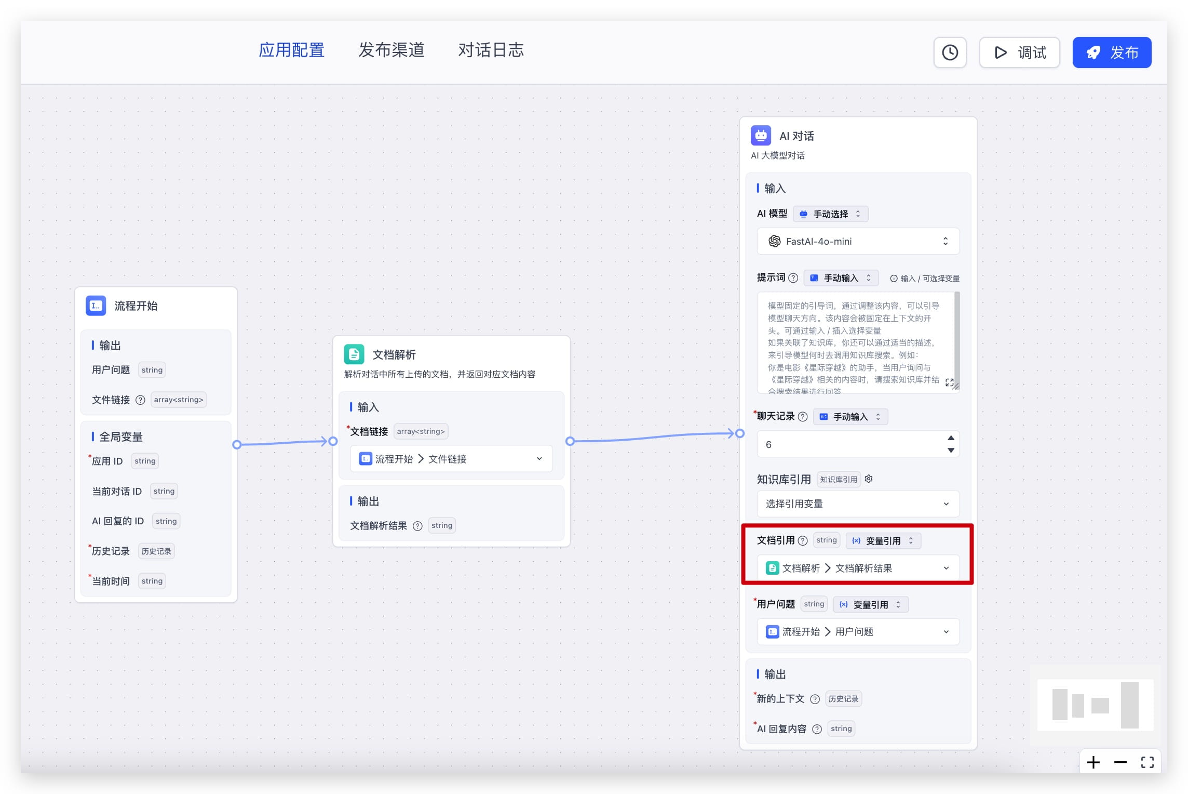Click the gear icon beside 知识库引用
This screenshot has width=1188, height=794.
coord(869,479)
